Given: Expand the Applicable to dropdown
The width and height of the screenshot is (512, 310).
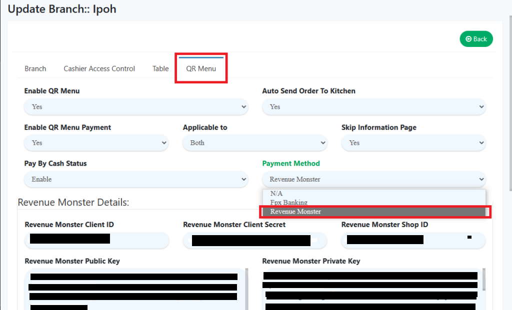Looking at the screenshot, I should [x=254, y=143].
